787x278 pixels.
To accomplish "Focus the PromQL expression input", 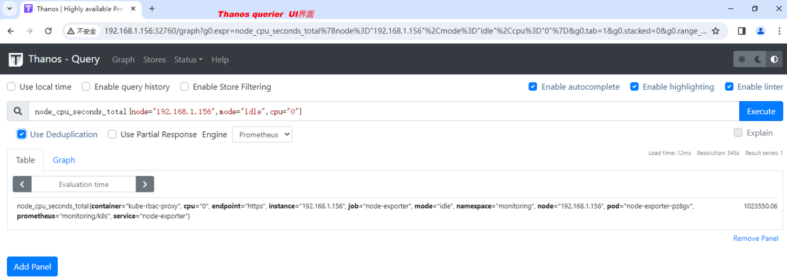I will coord(384,111).
